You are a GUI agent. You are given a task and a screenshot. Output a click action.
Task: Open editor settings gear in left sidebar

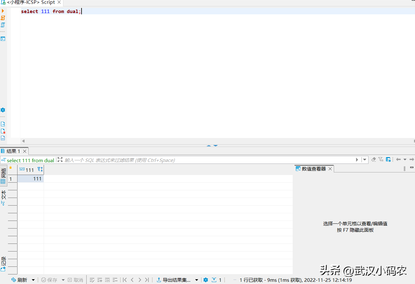(3, 110)
